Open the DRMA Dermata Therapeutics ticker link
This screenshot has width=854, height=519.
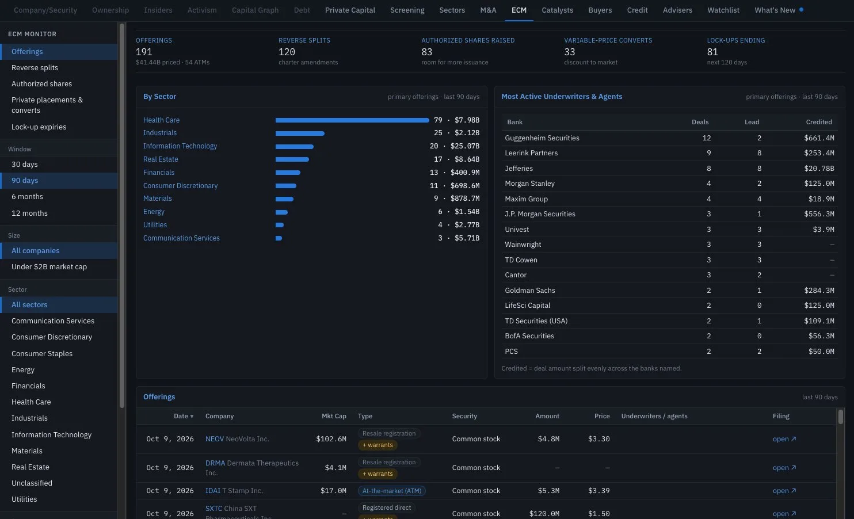pyautogui.click(x=215, y=463)
